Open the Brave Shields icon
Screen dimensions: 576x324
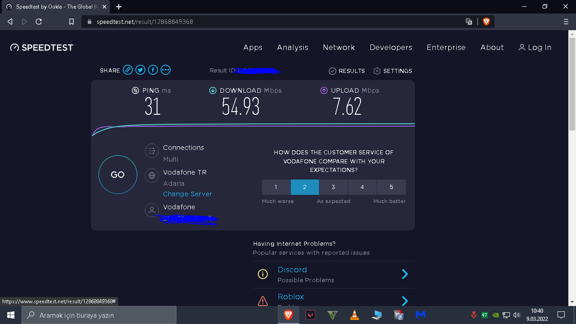tap(486, 22)
